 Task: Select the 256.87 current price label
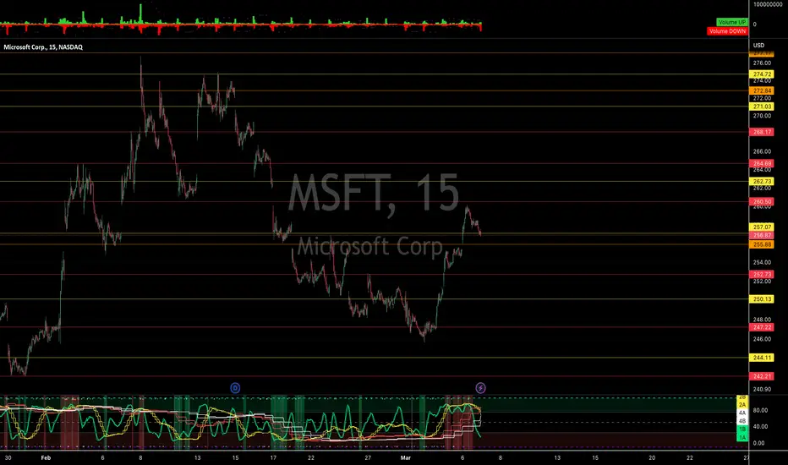pos(763,235)
